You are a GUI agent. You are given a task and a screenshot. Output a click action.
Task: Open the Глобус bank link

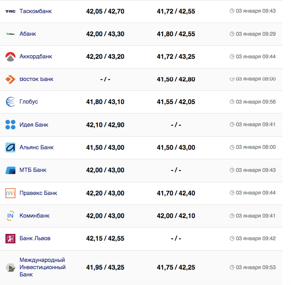click(29, 102)
